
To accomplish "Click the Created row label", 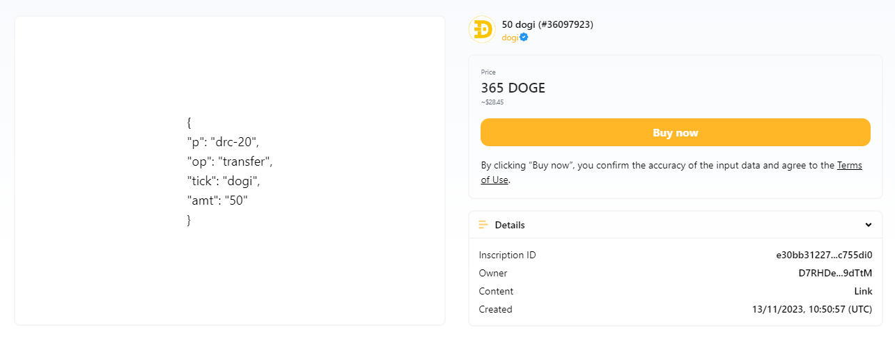I will tap(495, 310).
